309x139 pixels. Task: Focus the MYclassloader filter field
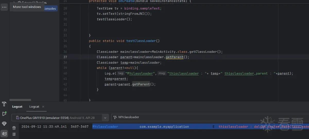point(210,117)
